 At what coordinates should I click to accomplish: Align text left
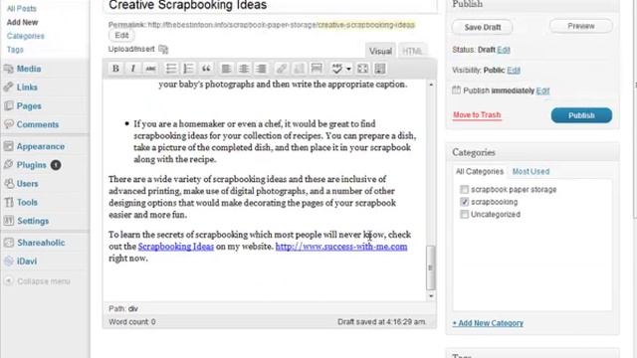[x=226, y=69]
